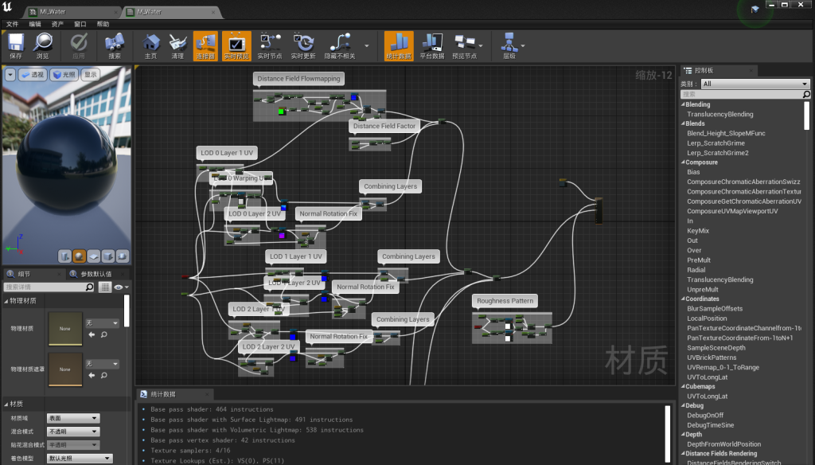Click the magnifier in details search box
The height and width of the screenshot is (465, 815).
click(89, 287)
